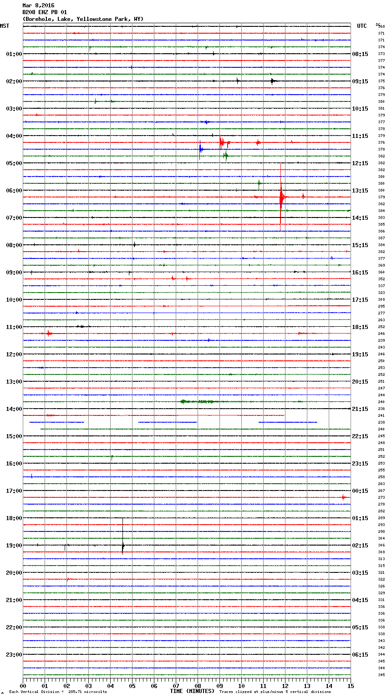The height and width of the screenshot is (698, 387).
Task: Select the "09:00" MST hour label
Action: coord(14,273)
